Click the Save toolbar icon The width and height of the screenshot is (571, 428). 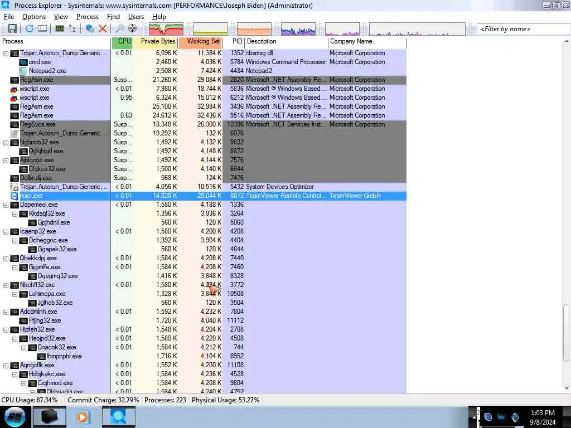click(12, 28)
